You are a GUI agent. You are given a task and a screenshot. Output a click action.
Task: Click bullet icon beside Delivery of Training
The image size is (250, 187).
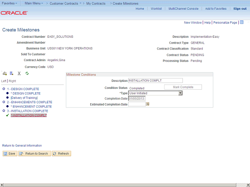[7, 97]
